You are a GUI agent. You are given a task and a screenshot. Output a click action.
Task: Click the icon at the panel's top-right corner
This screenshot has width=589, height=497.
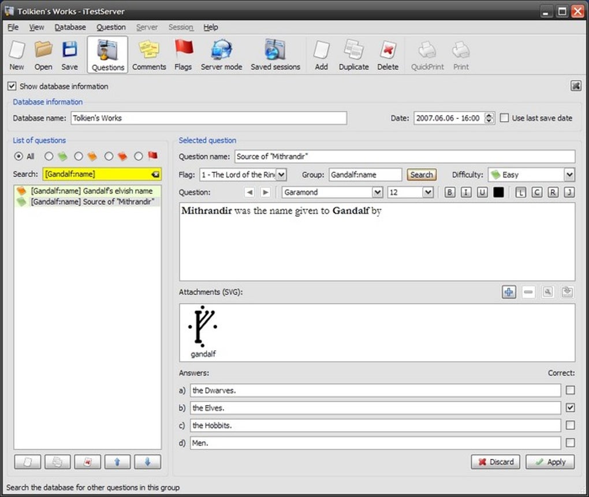576,86
